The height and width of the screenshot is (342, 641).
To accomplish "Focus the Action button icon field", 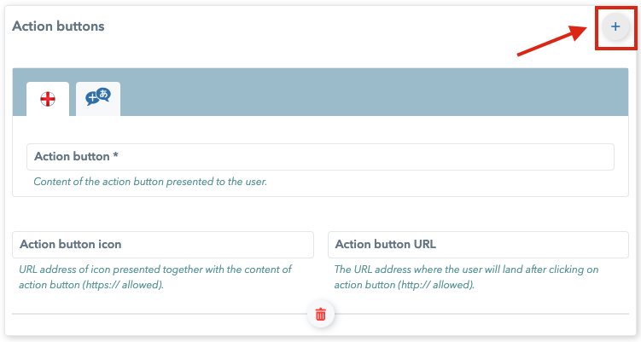I will (163, 245).
